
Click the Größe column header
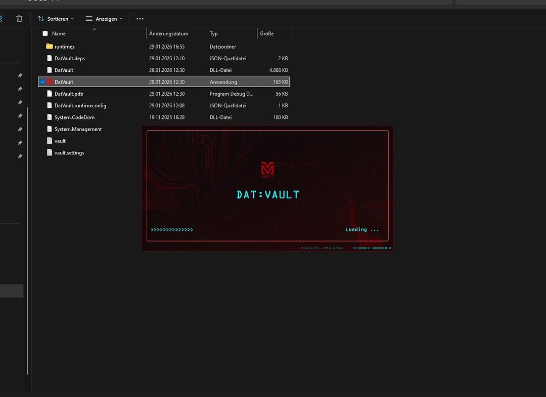pyautogui.click(x=267, y=33)
